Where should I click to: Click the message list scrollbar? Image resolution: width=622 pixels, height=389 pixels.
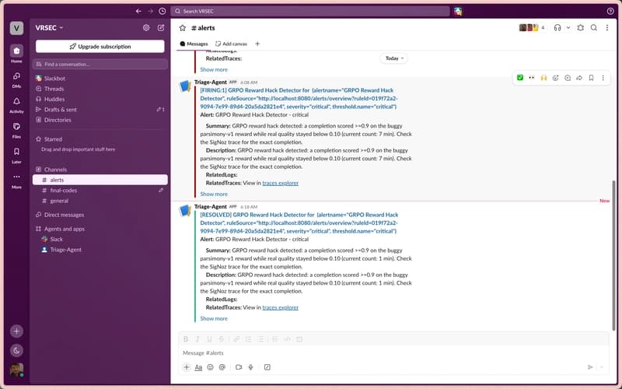(x=613, y=255)
